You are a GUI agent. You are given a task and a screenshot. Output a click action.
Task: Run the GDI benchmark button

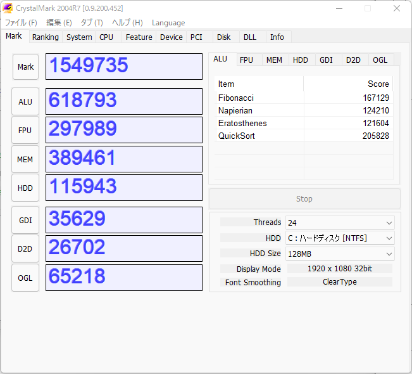[x=25, y=220]
